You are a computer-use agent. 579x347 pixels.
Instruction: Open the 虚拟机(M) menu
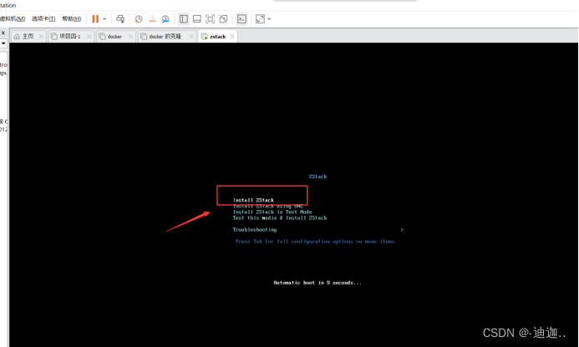(13, 19)
